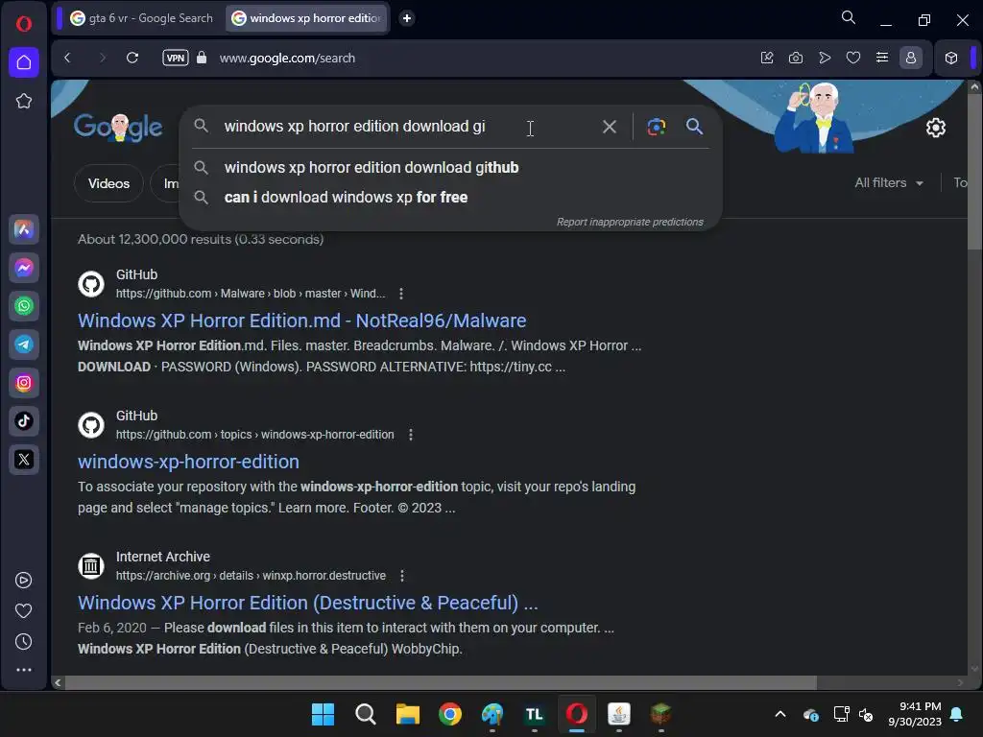Viewport: 983px width, 737px height.
Task: Click the send/flow arrow icon in toolbar
Action: (825, 58)
